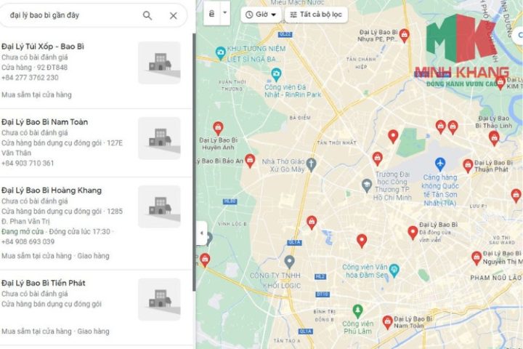Select Đại Lý Bao Bì Nam Toàn map pin
The width and height of the screenshot is (523, 349).
point(387,322)
